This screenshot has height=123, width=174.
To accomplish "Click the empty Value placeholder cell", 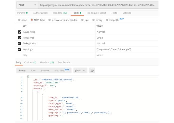I will coord(127,55).
